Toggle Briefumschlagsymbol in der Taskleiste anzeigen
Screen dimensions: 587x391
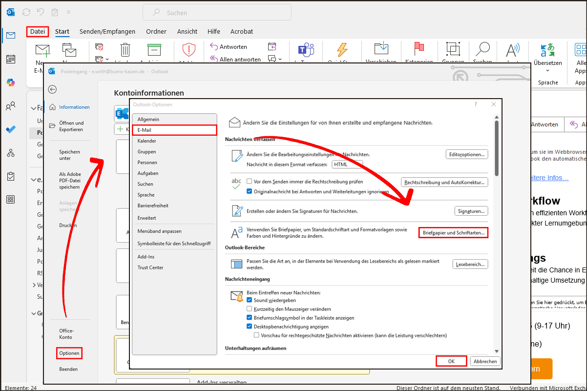[x=250, y=318]
